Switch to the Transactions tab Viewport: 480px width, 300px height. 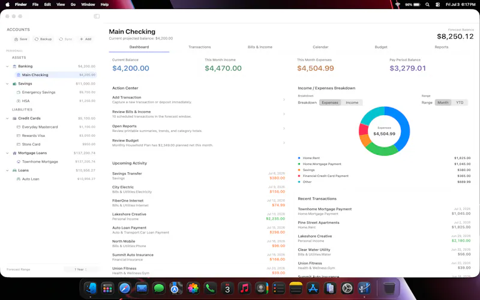pyautogui.click(x=200, y=47)
